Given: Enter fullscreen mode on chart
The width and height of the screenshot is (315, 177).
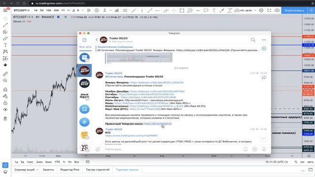Looking at the screenshot, I should [x=269, y=10].
